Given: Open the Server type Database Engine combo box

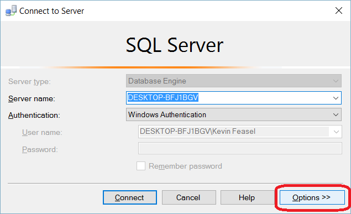Looking at the screenshot, I should pos(234,81).
